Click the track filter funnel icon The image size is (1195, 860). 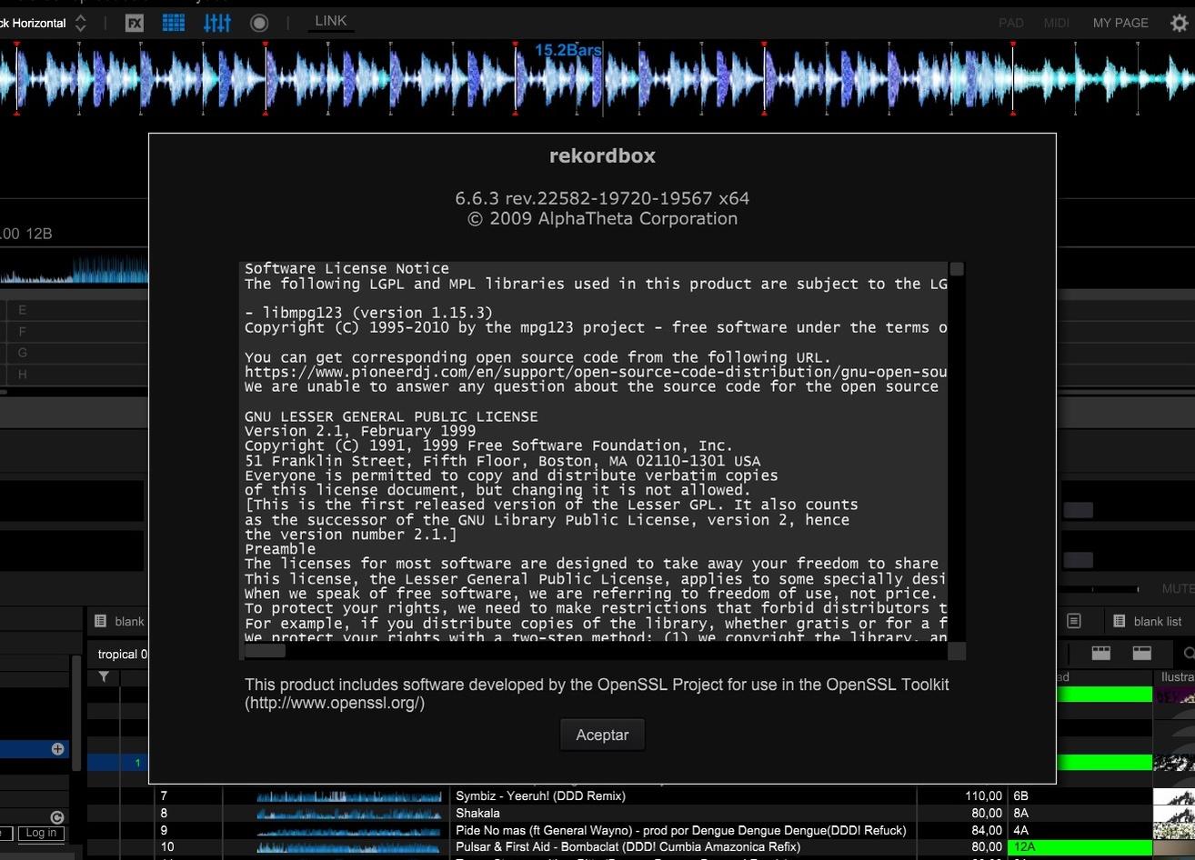pyautogui.click(x=104, y=676)
